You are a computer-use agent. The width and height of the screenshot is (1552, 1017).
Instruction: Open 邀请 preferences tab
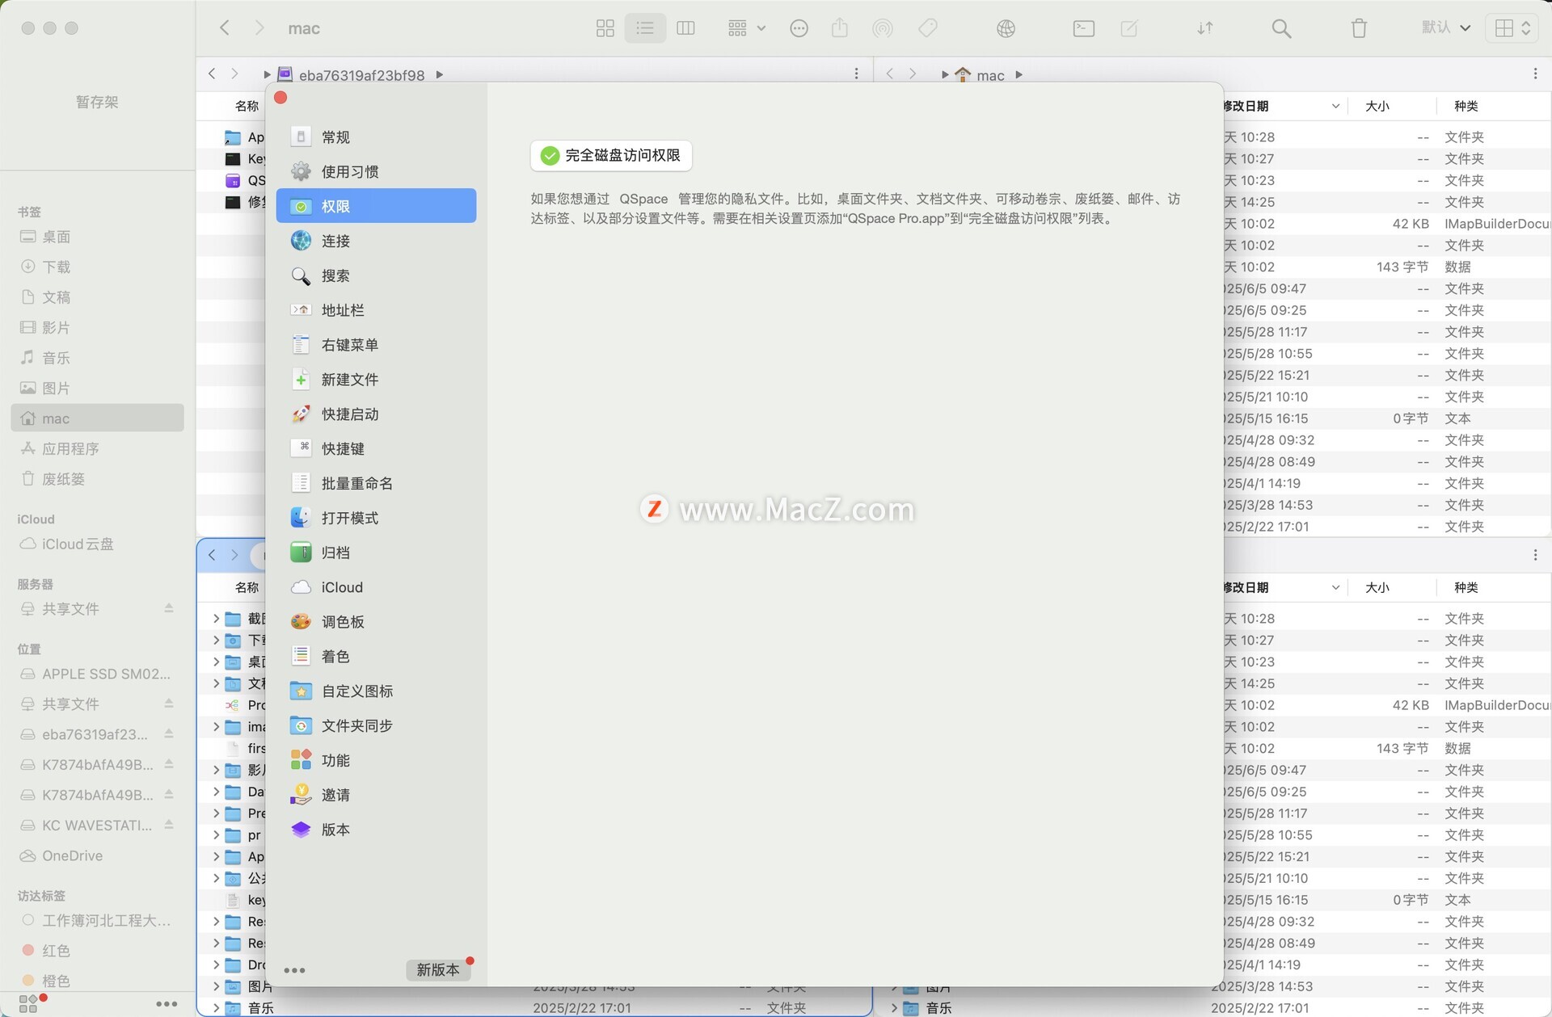point(376,795)
